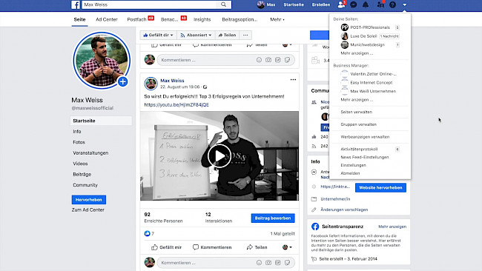This screenshot has height=271, width=482.
Task: Click Max profile avatar in top bar
Action: 261,4
